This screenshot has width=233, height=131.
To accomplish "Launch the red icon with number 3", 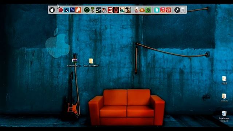I will tap(110, 10).
